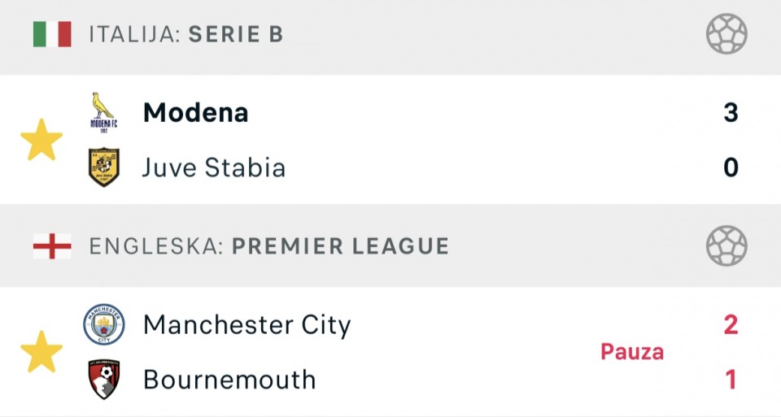The width and height of the screenshot is (781, 417).
Task: Click the Juve Stabia club crest
Action: (103, 167)
